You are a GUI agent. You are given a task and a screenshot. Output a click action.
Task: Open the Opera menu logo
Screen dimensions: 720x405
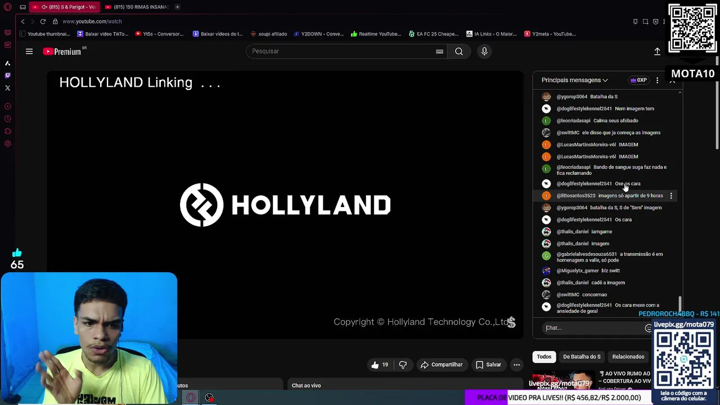8,7
